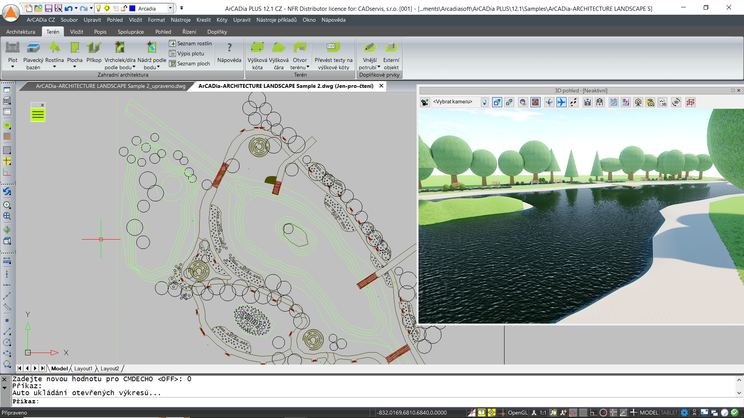Expand the Rostlina dropdown arrow
The height and width of the screenshot is (418, 744).
(54, 67)
